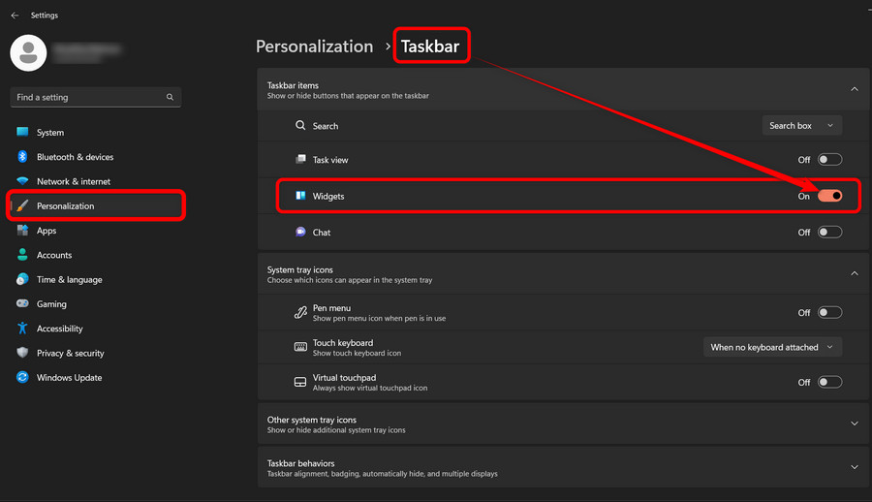Click the Widgets icon
This screenshot has height=502, width=872.
tap(300, 196)
